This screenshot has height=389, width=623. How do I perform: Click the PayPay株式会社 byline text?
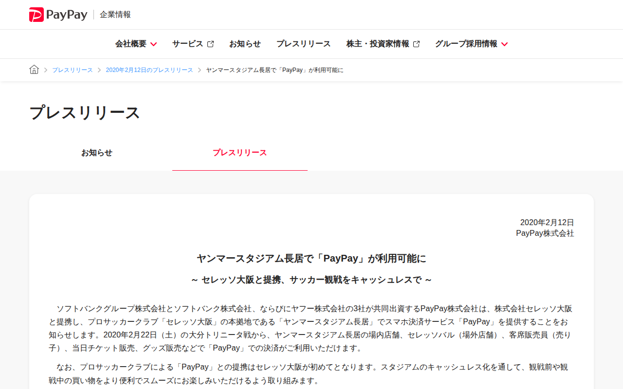(545, 233)
